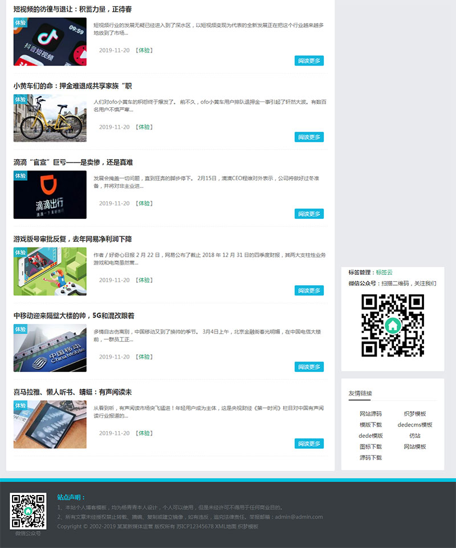Click the 体验 category tag under 喜马拉雅 article
Screen dimensions: 456x548
pyautogui.click(x=144, y=433)
